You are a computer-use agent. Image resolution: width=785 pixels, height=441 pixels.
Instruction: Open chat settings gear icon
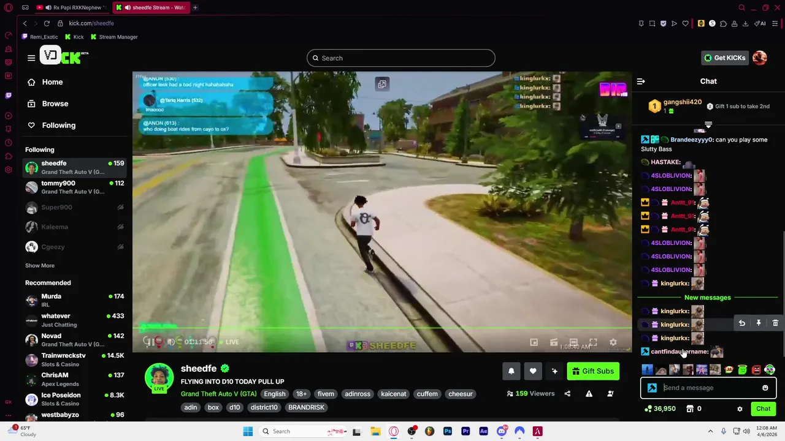pyautogui.click(x=740, y=409)
